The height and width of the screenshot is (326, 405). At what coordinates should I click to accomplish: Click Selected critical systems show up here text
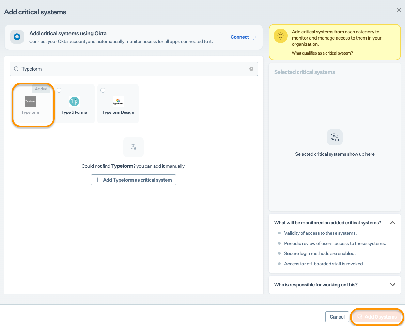[x=335, y=154]
